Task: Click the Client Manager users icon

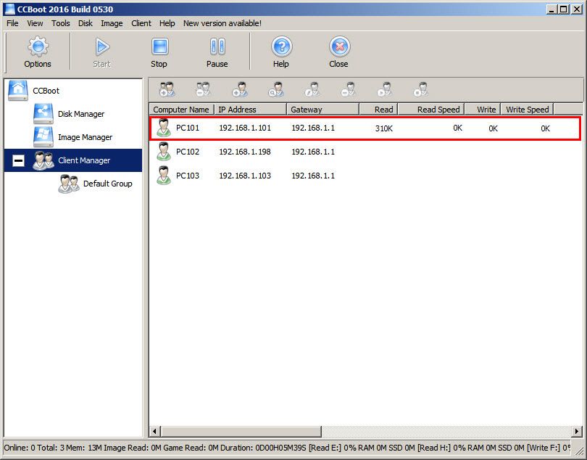Action: pos(43,160)
